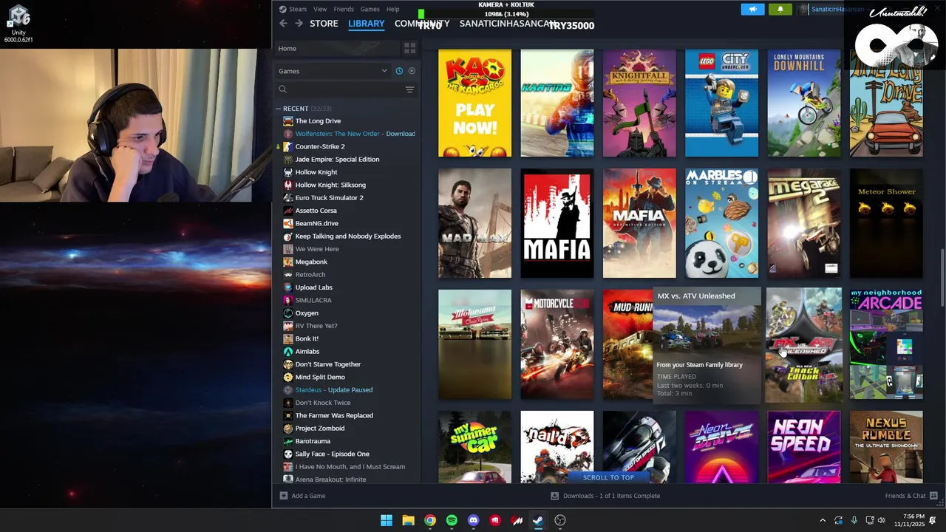Open Downloads - 1 of 1 Items Complete
The width and height of the screenshot is (946, 532).
tap(611, 496)
